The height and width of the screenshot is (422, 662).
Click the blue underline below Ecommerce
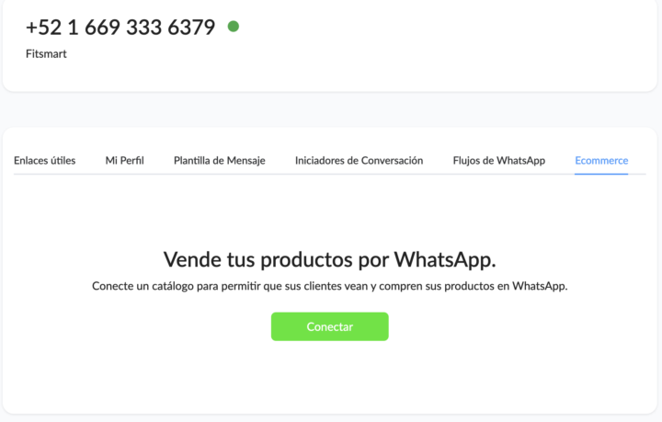(x=601, y=174)
